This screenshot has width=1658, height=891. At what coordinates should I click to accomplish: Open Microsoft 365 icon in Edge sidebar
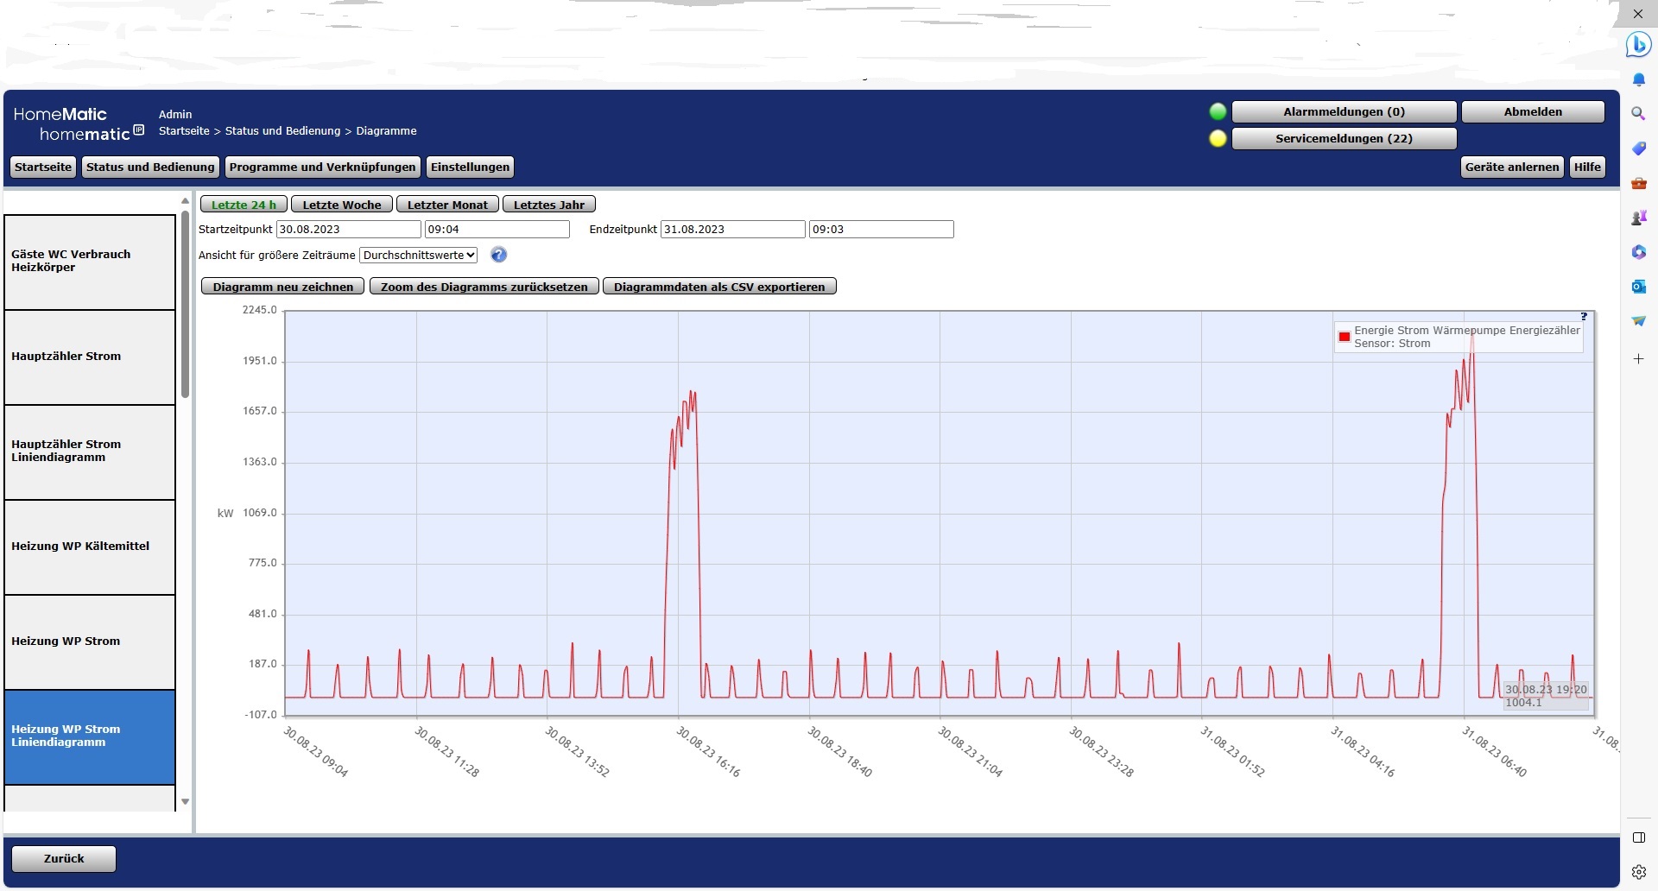(x=1638, y=252)
